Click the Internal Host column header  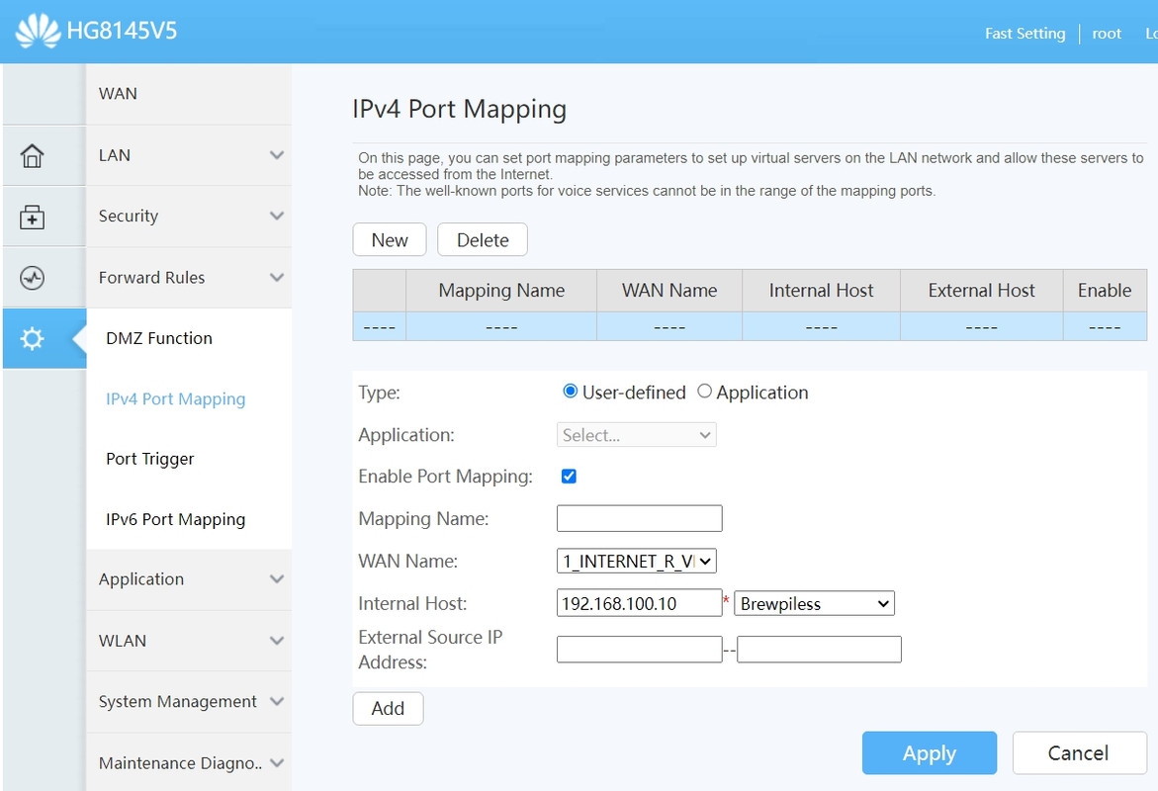821,291
